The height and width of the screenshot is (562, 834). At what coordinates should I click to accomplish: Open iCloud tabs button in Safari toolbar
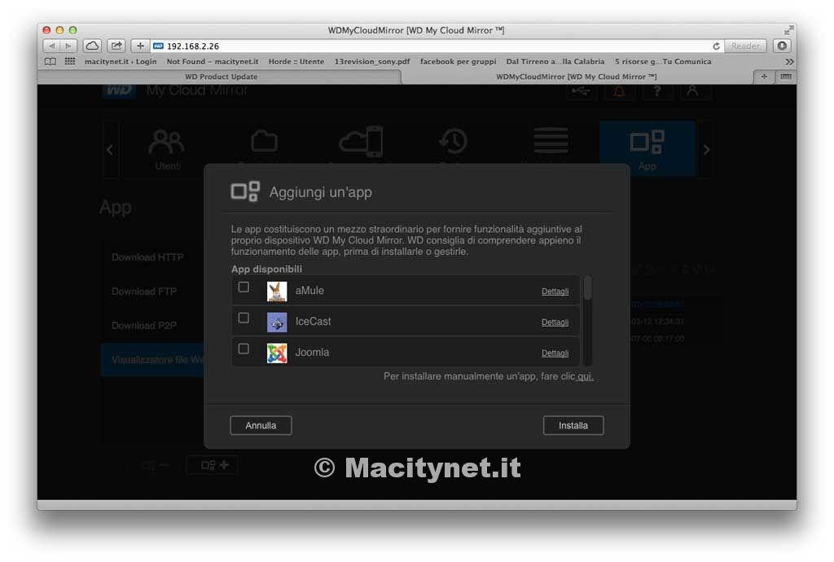click(x=92, y=46)
